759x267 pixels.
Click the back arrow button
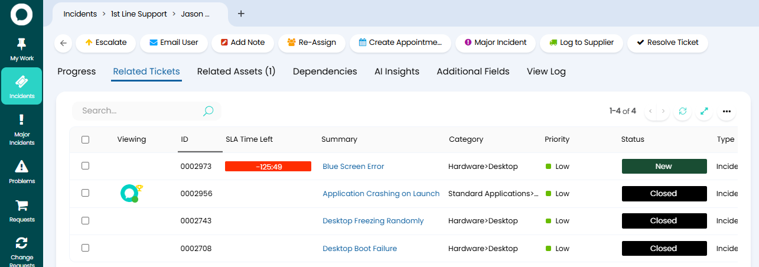63,43
